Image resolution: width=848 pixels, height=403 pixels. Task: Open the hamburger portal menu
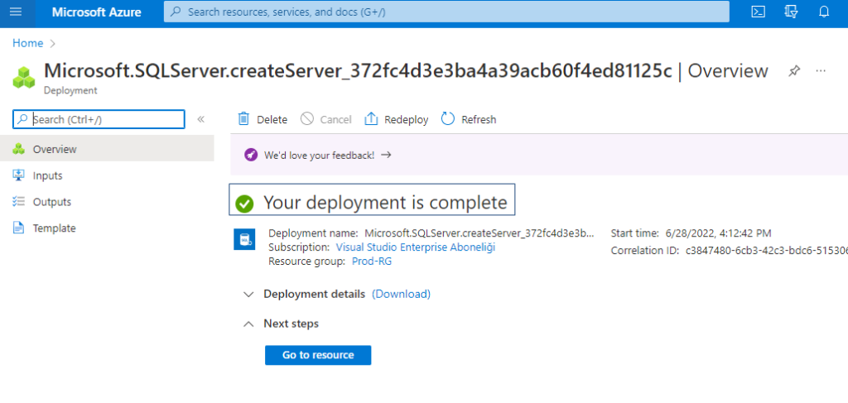click(16, 12)
